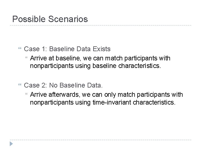Viewport: 201px width, 151px height.
Task: Click the word 'Exists' in Case 1
Action: click(102, 49)
